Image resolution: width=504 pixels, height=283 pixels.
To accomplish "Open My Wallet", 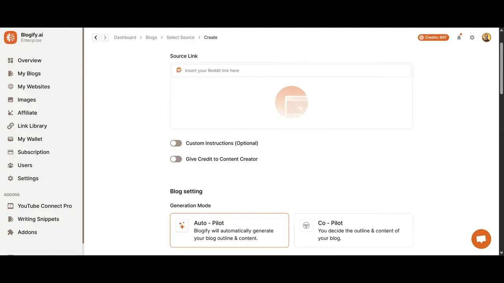I will tap(30, 139).
